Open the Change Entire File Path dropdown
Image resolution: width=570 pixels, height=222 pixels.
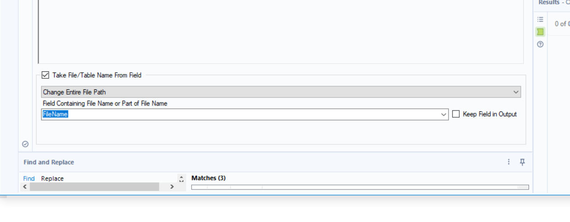(280, 92)
